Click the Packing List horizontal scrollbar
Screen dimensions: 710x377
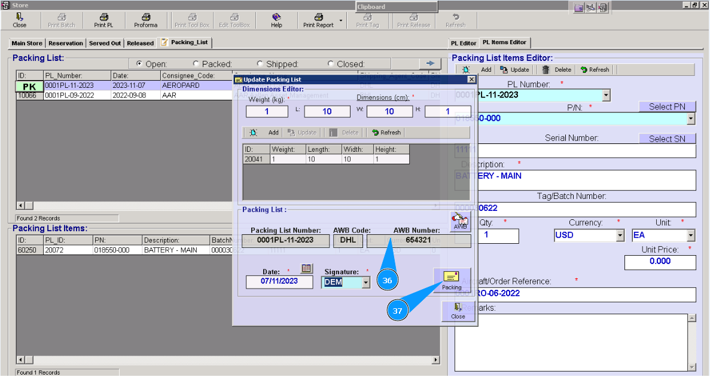(x=120, y=205)
